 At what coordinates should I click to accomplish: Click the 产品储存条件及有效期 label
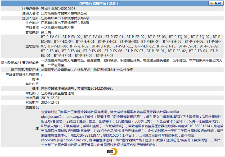22,75
